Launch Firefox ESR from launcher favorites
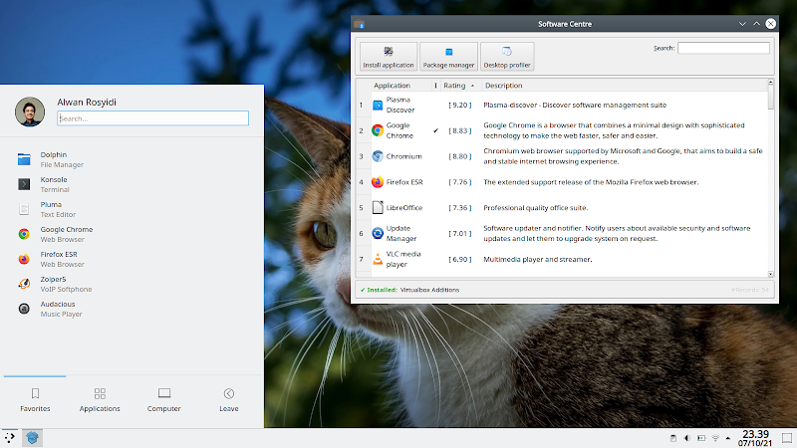 (133, 259)
